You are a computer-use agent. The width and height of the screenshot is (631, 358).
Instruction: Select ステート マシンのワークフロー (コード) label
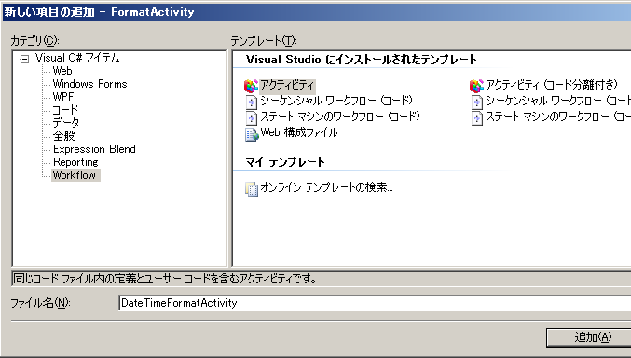click(340, 117)
